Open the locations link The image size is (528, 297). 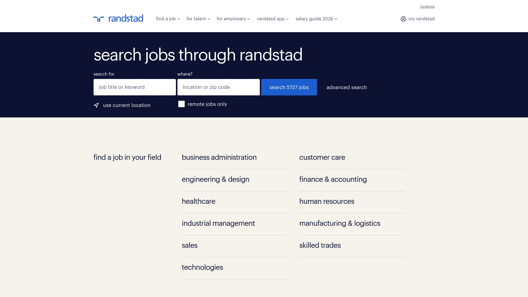point(427,6)
